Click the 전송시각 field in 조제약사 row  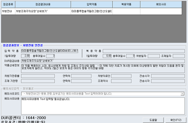tap(168, 81)
